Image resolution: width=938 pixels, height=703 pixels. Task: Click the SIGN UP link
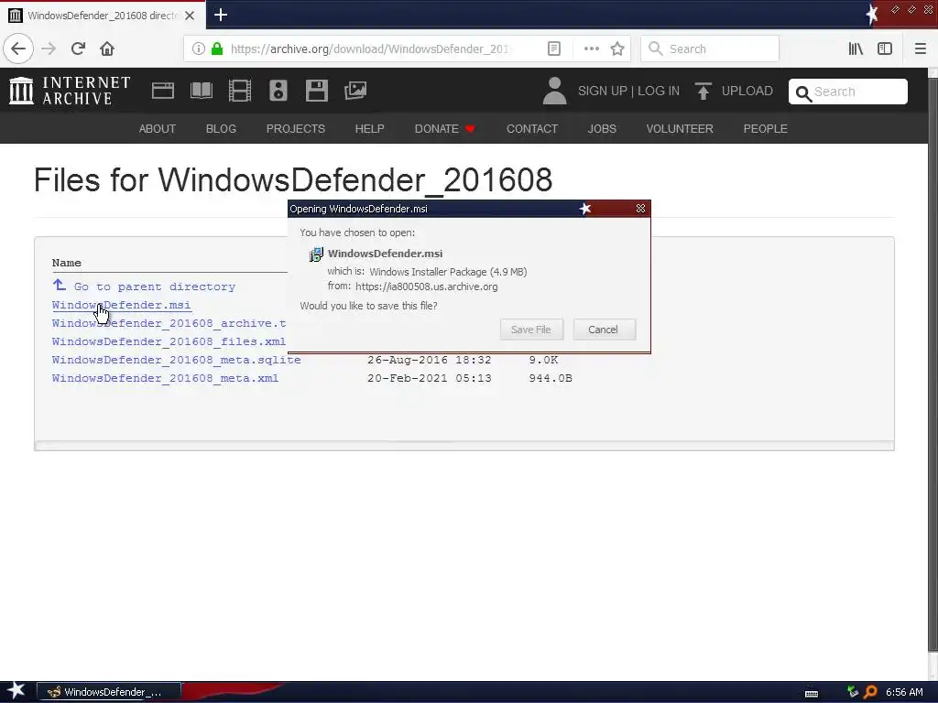click(x=602, y=91)
